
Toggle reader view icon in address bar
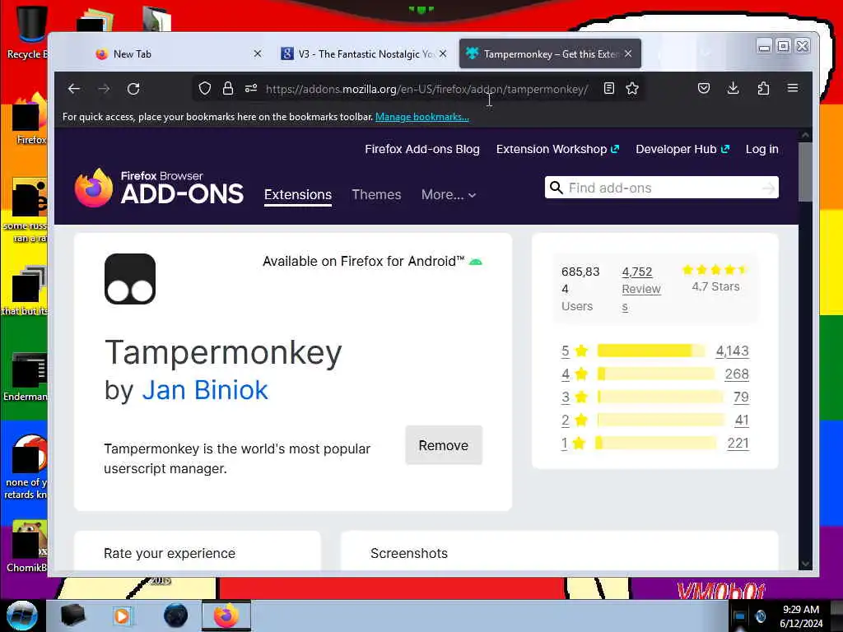608,88
